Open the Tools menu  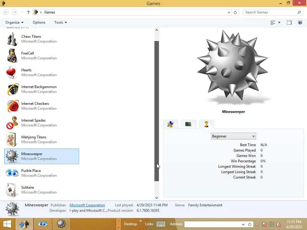coord(61,22)
